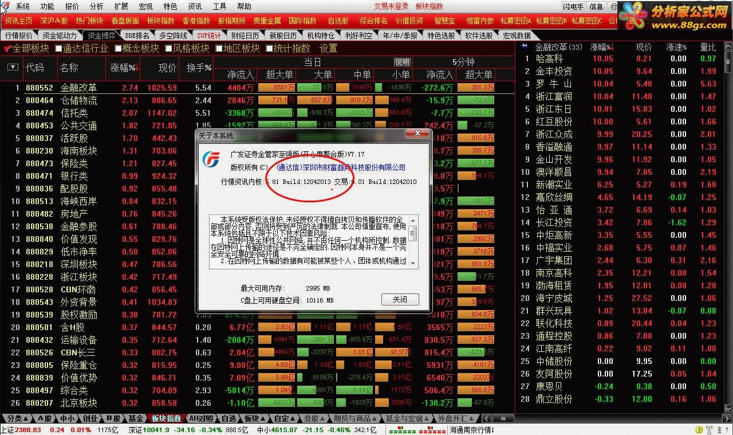
Task: Enable the 统计指数 checkbox
Action: pyautogui.click(x=269, y=49)
